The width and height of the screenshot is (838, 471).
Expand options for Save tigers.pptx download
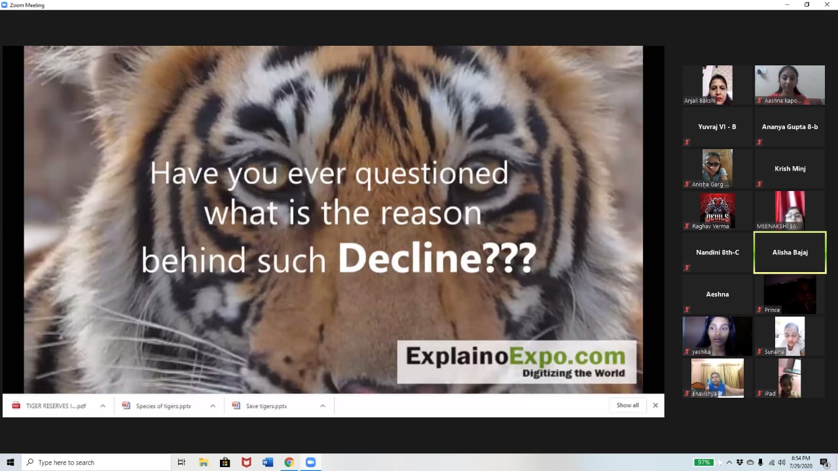click(323, 406)
